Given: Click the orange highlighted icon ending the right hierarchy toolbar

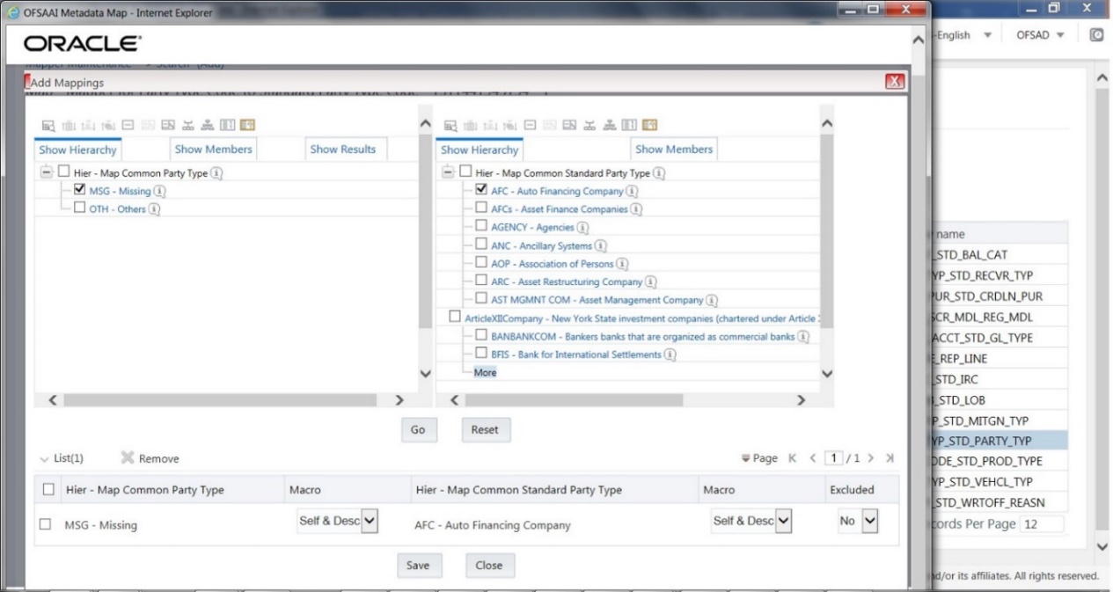Looking at the screenshot, I should (649, 126).
